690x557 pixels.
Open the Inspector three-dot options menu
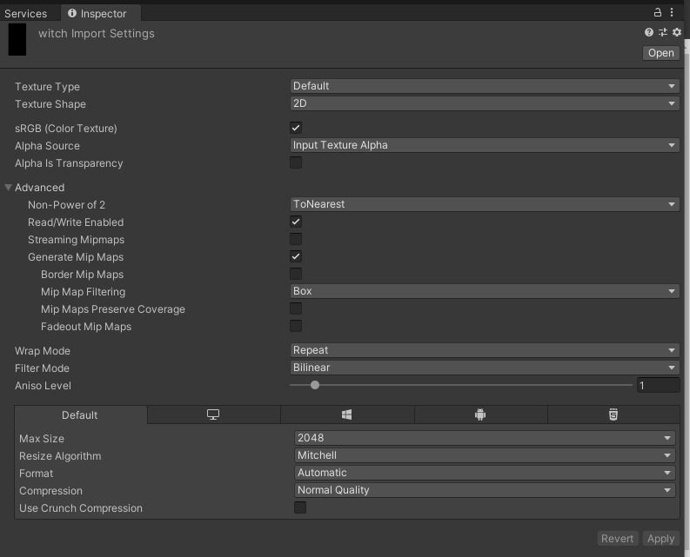(x=673, y=13)
